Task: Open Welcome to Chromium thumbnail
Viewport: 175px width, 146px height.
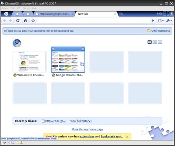Action: (x=30, y=62)
